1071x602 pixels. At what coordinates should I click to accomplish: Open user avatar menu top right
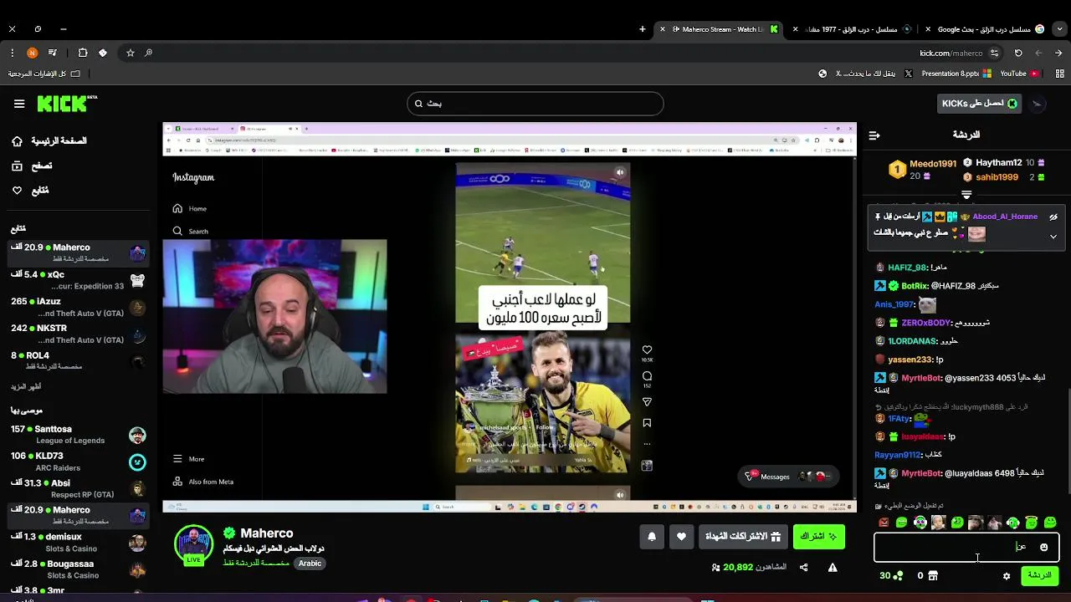click(1038, 104)
